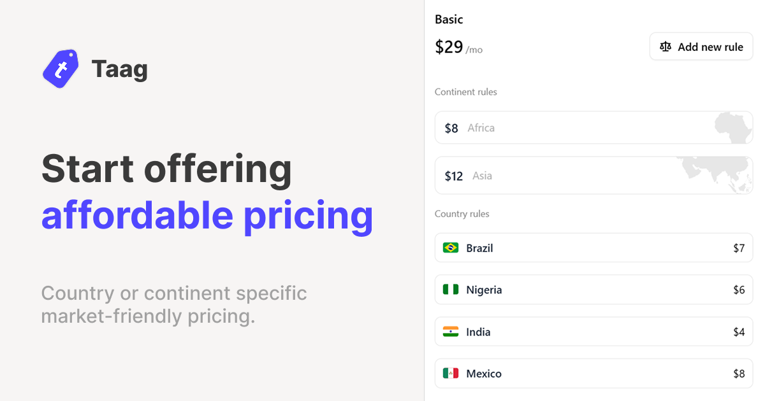This screenshot has height=401, width=765.
Task: Click the Africa continent map graphic
Action: click(733, 127)
